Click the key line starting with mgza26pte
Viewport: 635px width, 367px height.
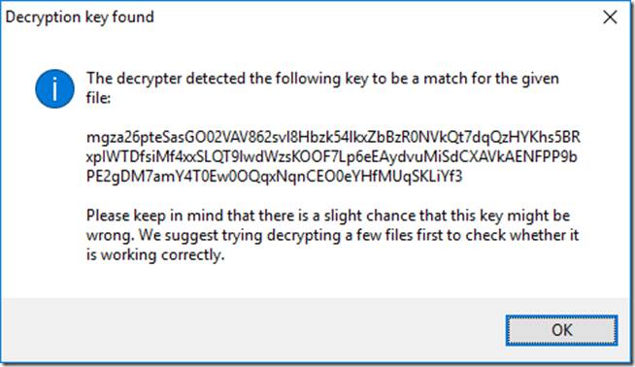[333, 137]
